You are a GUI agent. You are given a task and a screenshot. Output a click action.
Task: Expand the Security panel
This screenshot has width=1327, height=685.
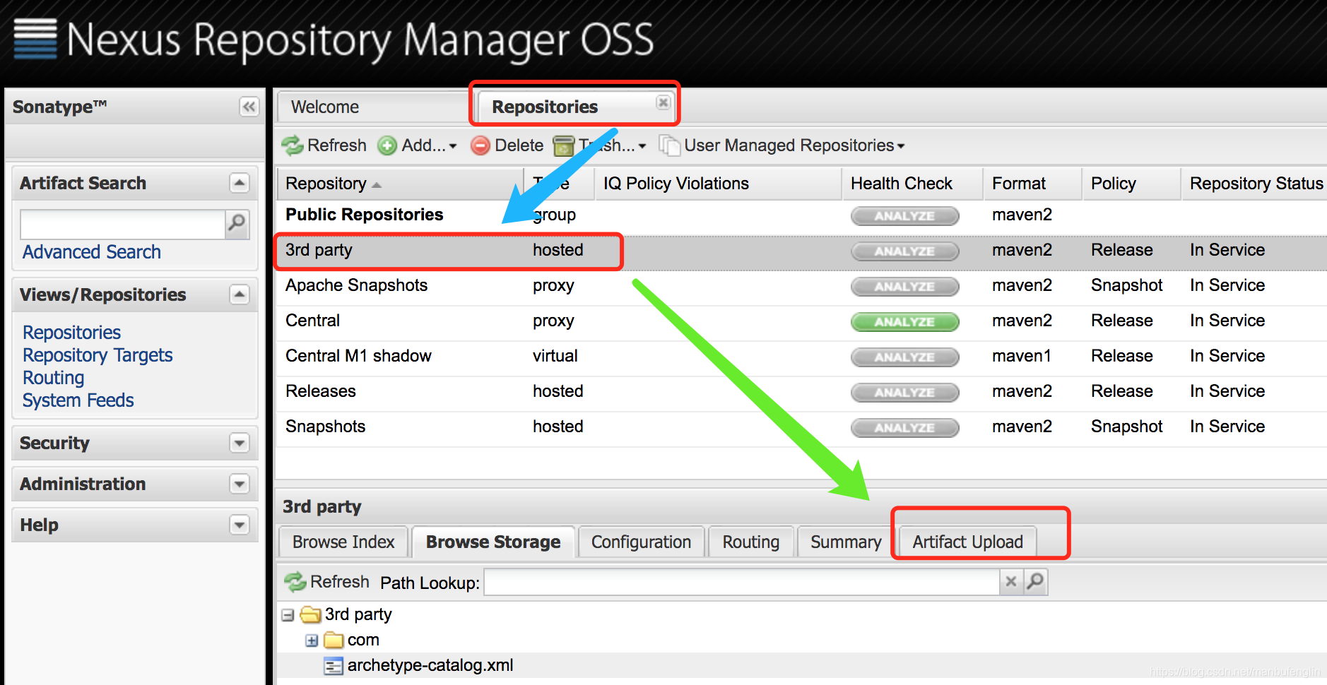tap(240, 443)
